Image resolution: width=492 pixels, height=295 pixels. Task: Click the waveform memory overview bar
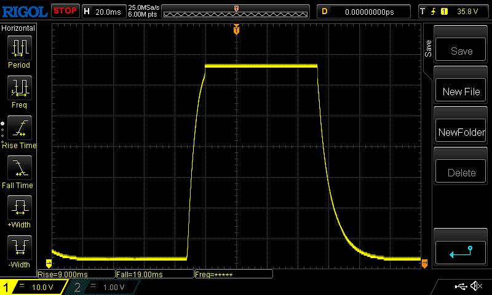click(x=236, y=12)
